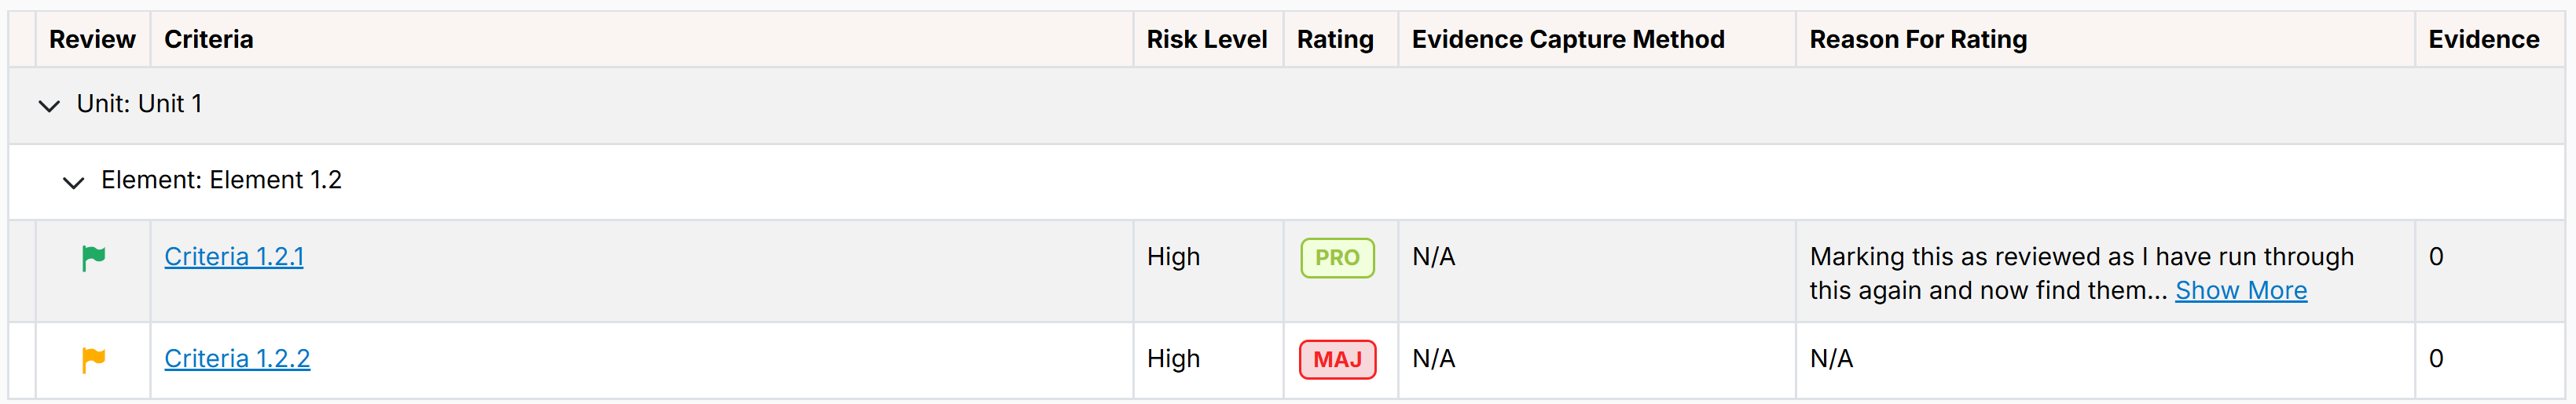This screenshot has width=2576, height=404.
Task: Click the green review flag icon
Action: coord(93,258)
